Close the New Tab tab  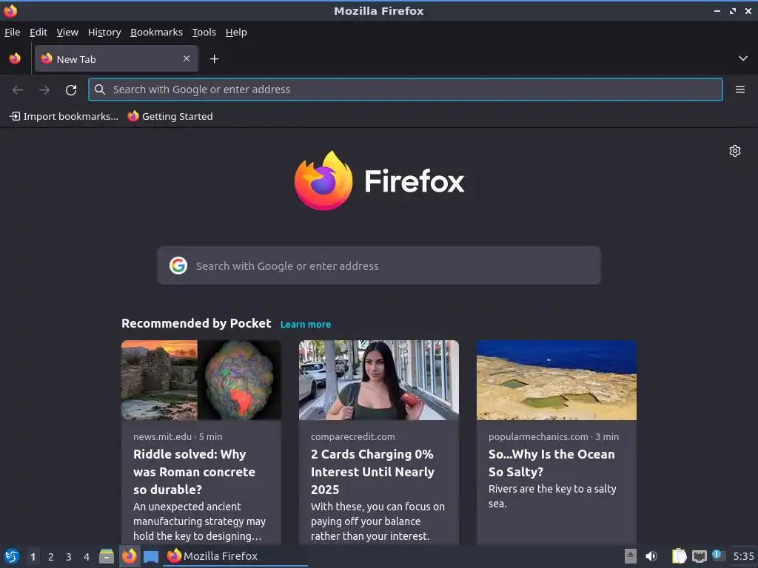click(187, 58)
